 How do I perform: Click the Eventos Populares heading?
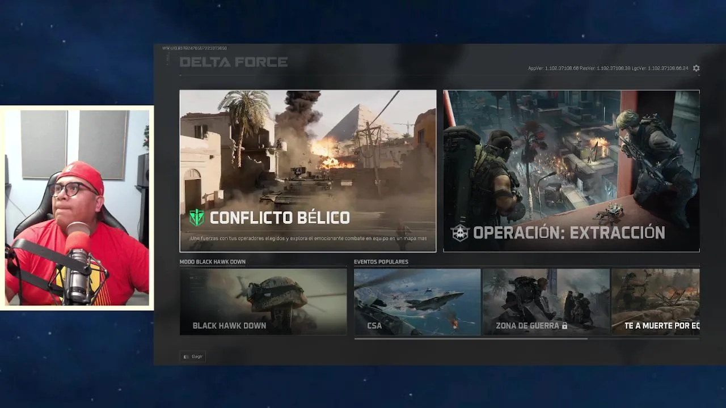pyautogui.click(x=381, y=262)
